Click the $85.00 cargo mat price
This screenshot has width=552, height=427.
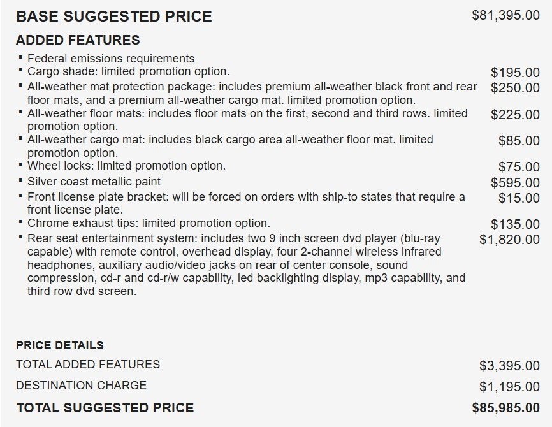[x=519, y=141]
